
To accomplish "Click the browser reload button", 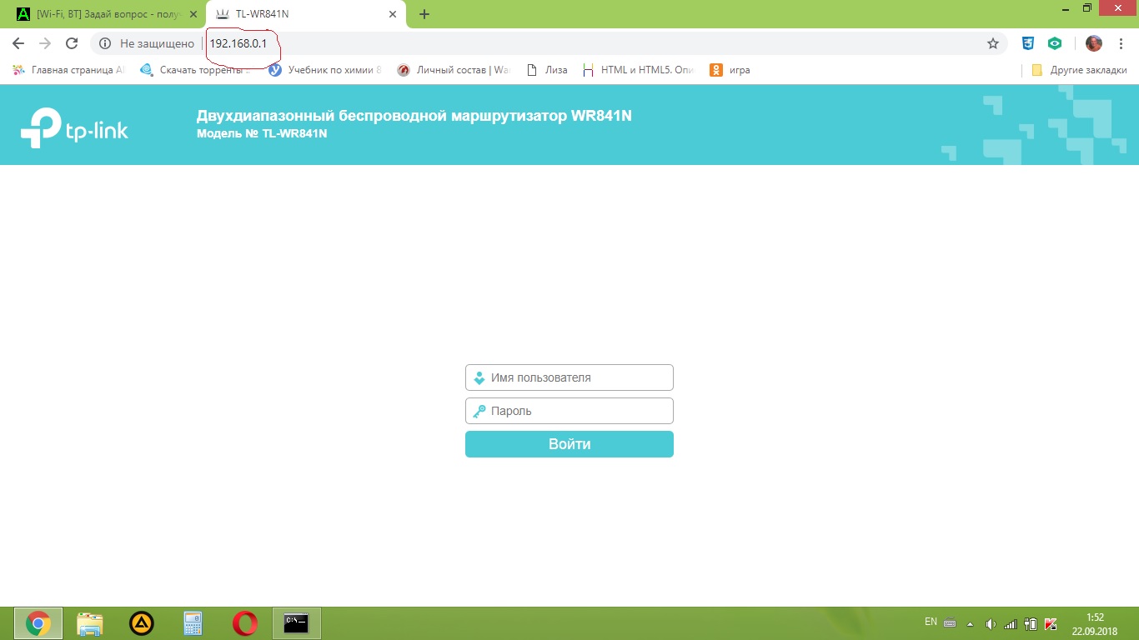I will click(x=72, y=43).
